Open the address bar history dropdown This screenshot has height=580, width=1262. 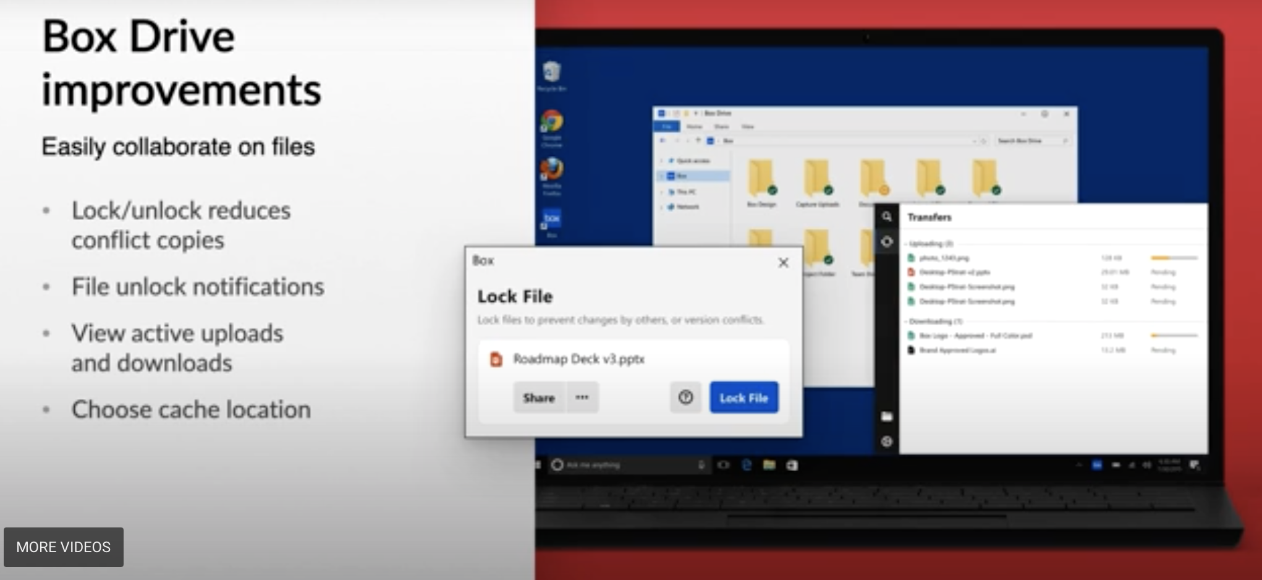pos(975,141)
